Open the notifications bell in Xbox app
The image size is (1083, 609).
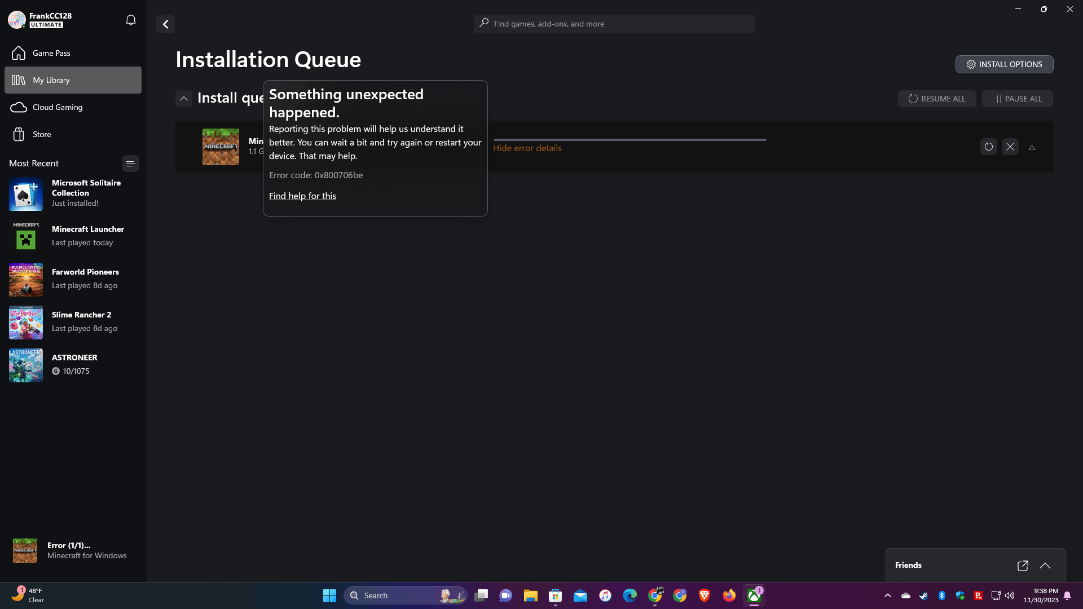point(130,20)
